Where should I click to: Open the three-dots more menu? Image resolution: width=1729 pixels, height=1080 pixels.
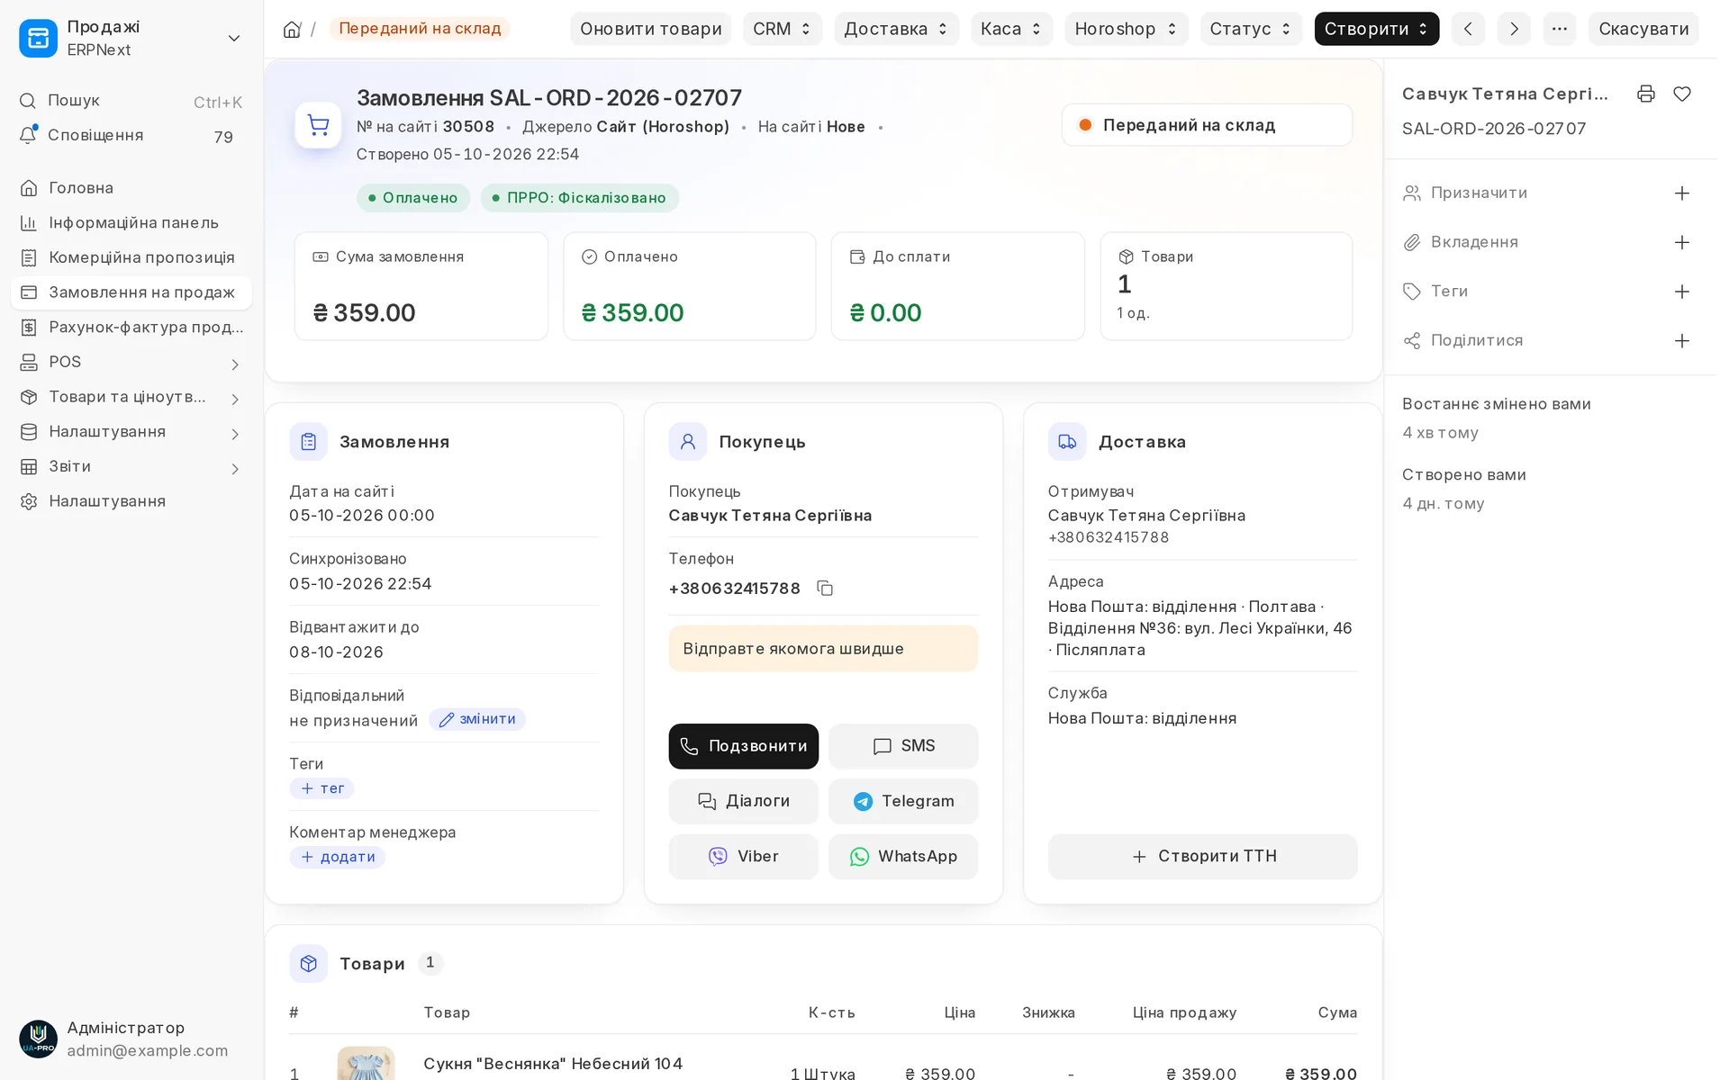pos(1560,29)
